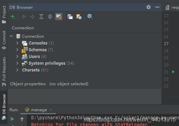Click the System privileges keys icon

tap(25, 63)
